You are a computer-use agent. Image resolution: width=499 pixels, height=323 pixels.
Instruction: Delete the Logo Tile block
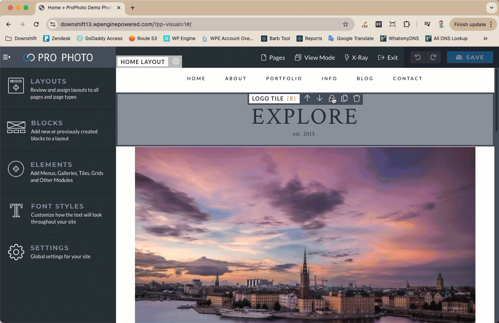[x=357, y=98]
